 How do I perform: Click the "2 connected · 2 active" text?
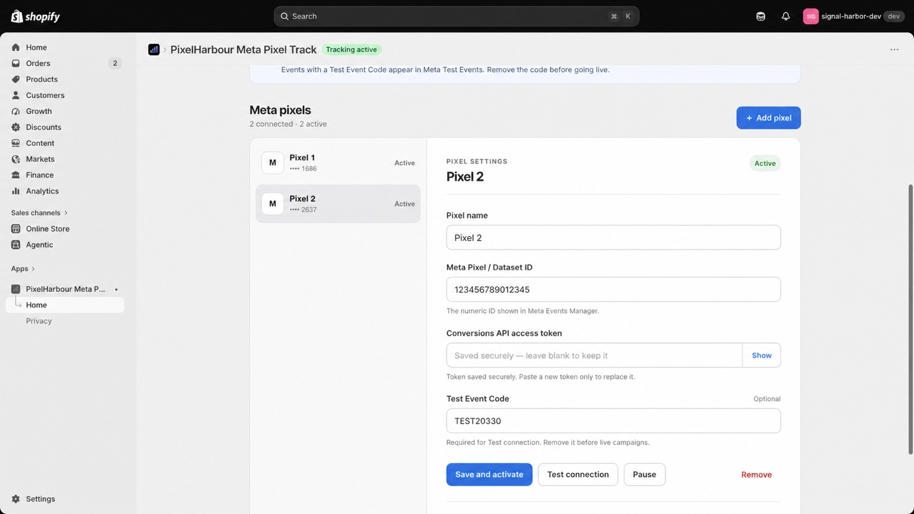[x=288, y=124]
